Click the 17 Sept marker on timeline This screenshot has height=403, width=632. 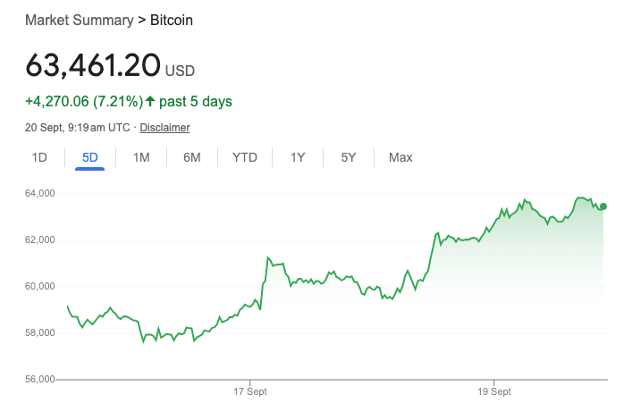click(x=252, y=391)
